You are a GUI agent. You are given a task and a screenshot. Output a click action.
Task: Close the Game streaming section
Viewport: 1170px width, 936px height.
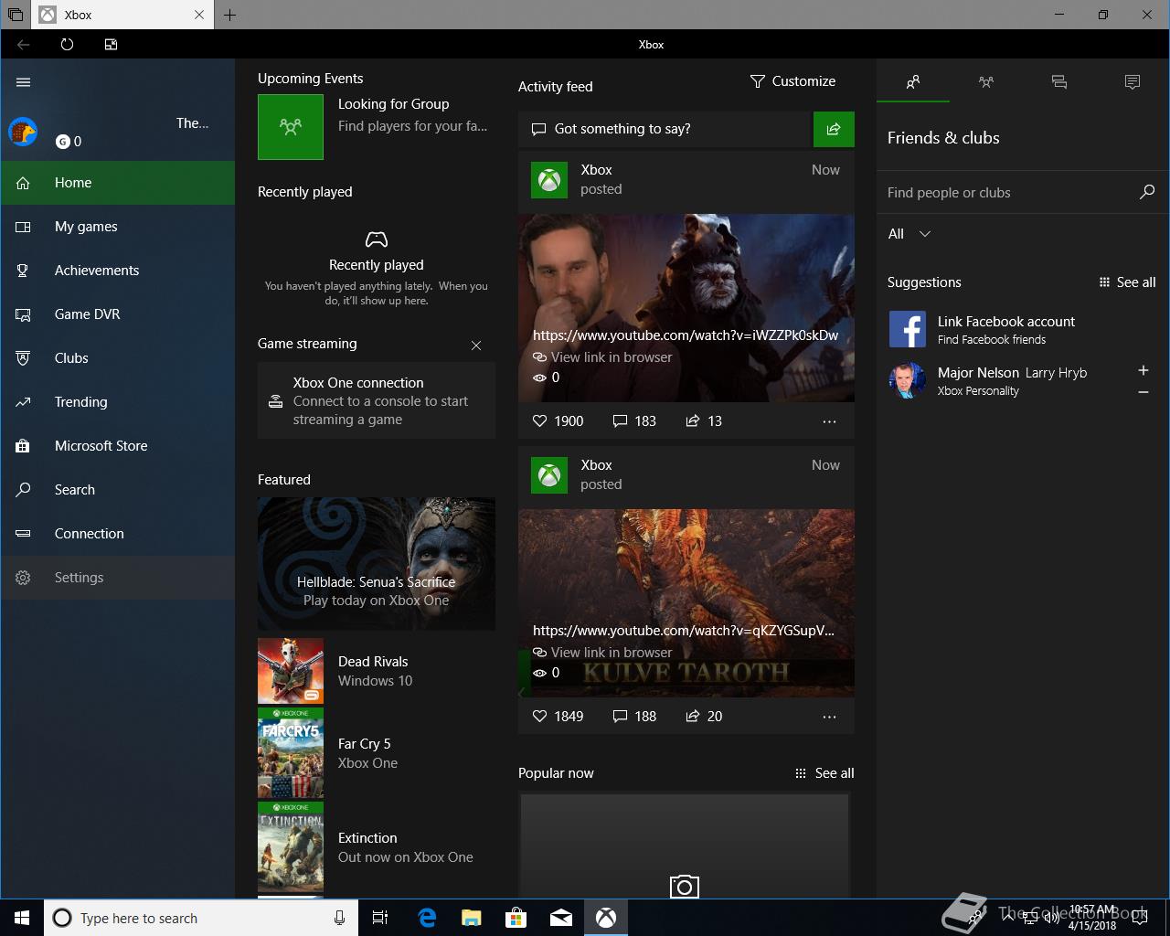pos(476,346)
